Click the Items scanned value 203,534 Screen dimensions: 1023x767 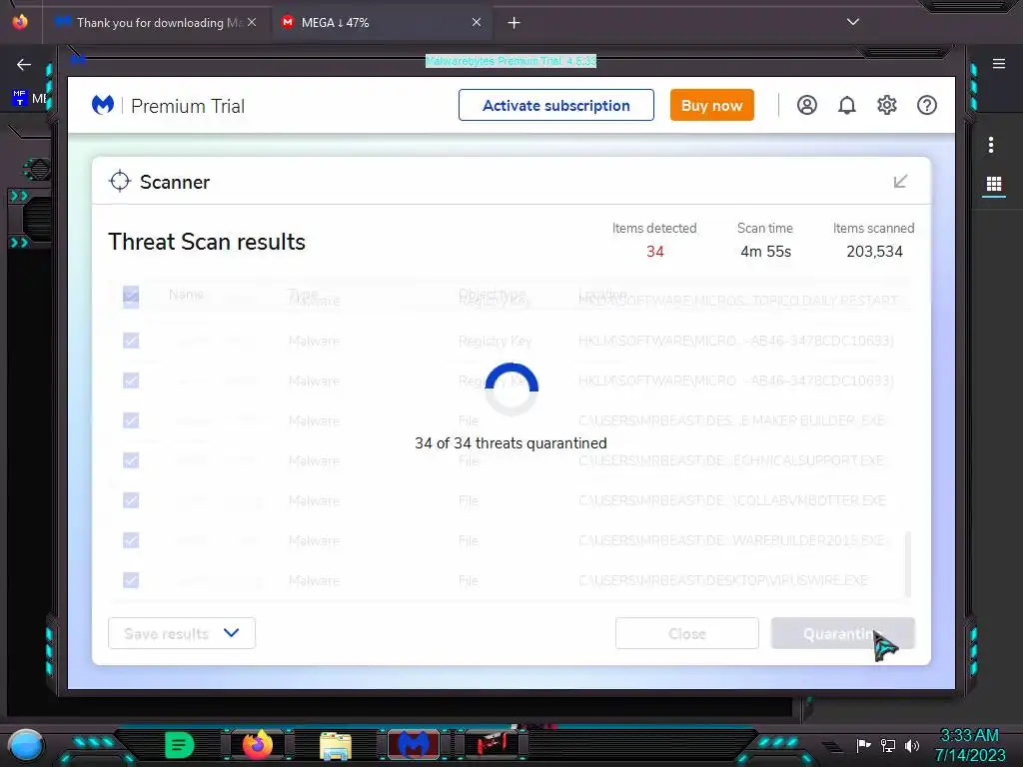pyautogui.click(x=874, y=252)
